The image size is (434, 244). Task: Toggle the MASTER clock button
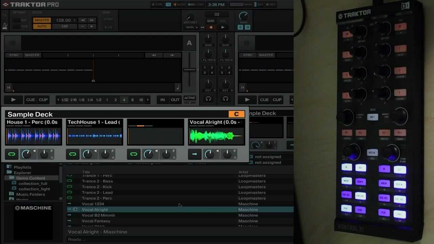click(x=42, y=20)
